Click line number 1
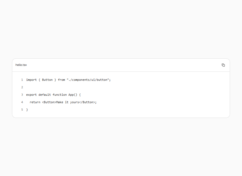This screenshot has width=242, height=176. click(22, 80)
